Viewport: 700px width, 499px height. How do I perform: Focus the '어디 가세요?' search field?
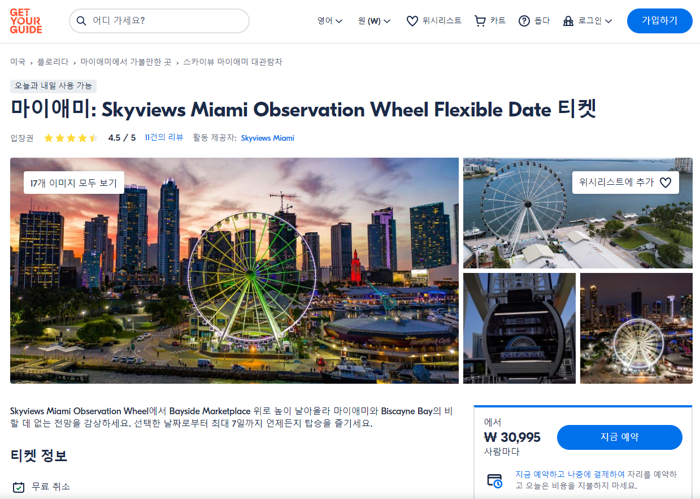[x=159, y=21]
